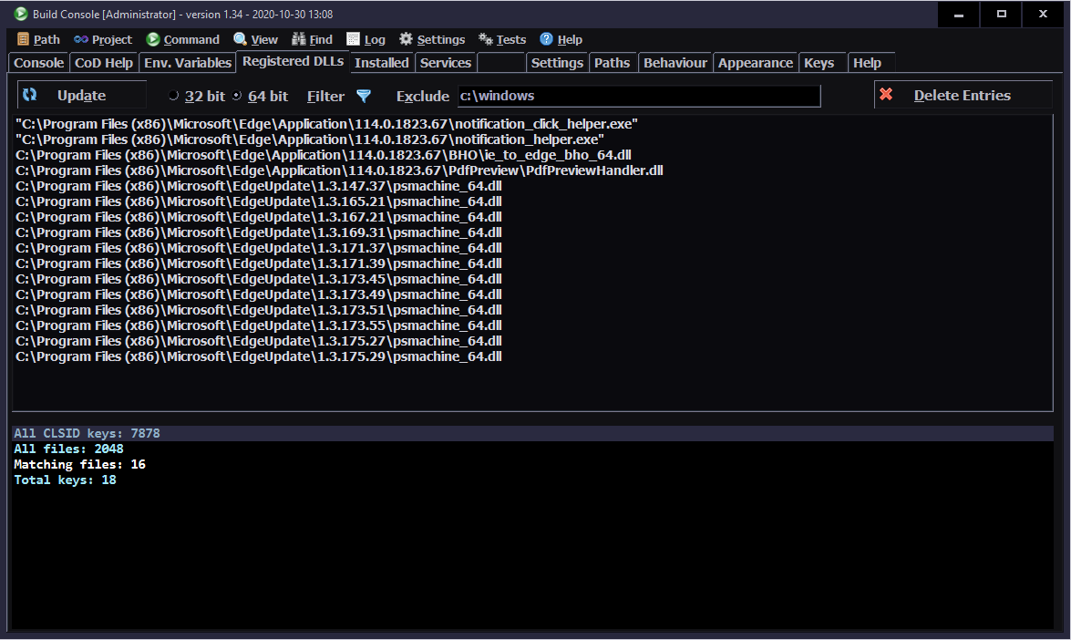This screenshot has height=640, width=1071.
Task: Select the PdfPreviewHandler.dll entry
Action: coord(339,170)
